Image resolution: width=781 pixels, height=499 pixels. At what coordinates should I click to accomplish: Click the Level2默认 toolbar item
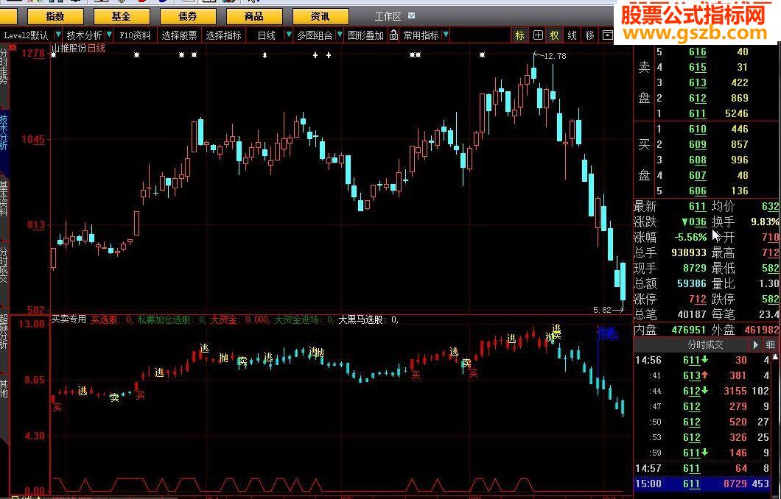click(x=26, y=35)
